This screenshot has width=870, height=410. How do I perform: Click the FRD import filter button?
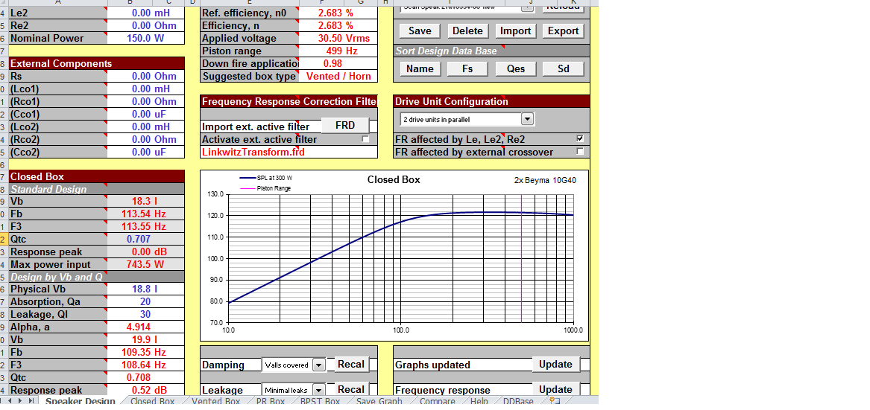click(x=345, y=126)
